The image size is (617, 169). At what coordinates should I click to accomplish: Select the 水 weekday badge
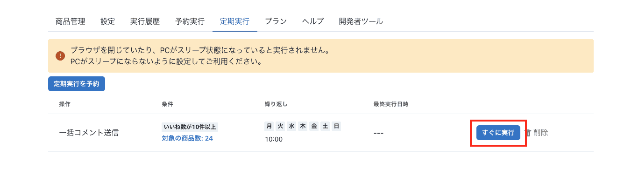click(291, 126)
